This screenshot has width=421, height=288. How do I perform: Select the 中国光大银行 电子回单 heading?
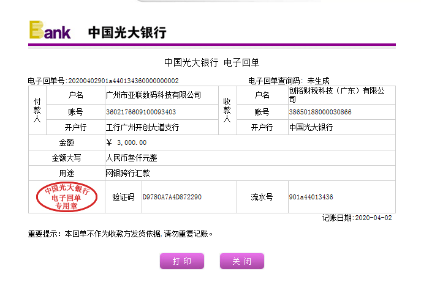point(211,62)
